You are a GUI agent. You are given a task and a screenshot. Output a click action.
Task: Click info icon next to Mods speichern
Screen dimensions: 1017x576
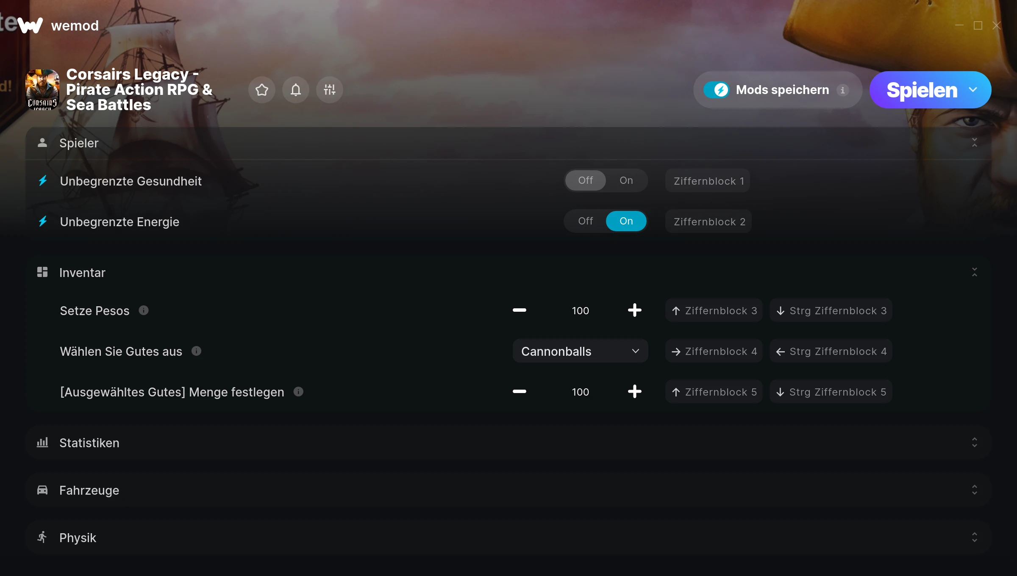(842, 90)
